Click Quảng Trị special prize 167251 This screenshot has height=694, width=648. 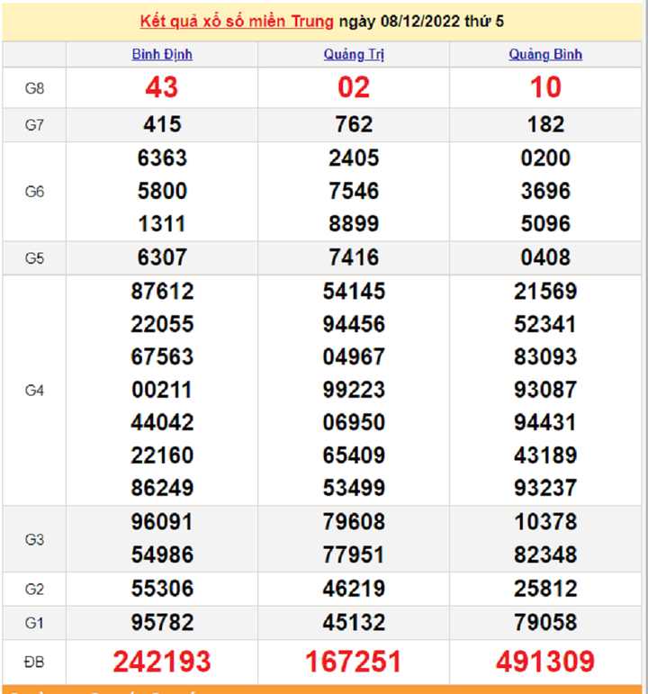(354, 662)
